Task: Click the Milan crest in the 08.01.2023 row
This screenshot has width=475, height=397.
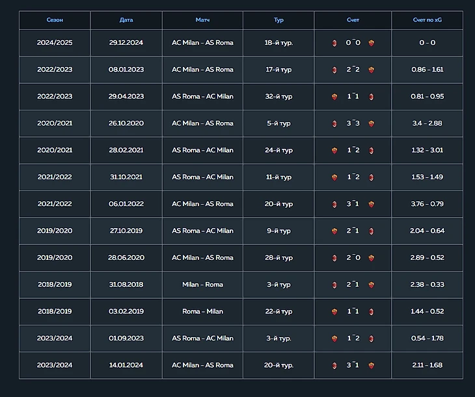Action: (334, 70)
